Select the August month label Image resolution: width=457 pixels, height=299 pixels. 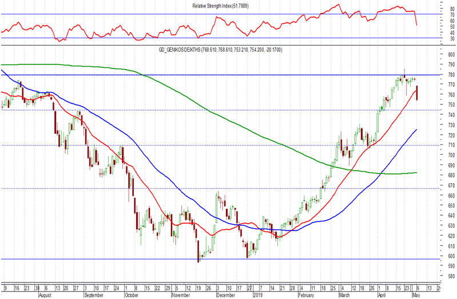point(45,295)
